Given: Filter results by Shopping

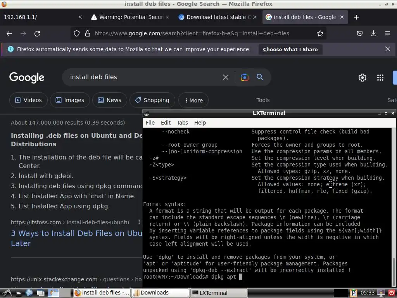Looking at the screenshot, I should click(152, 100).
